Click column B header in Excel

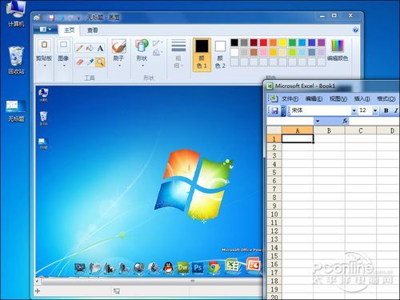pos(329,130)
